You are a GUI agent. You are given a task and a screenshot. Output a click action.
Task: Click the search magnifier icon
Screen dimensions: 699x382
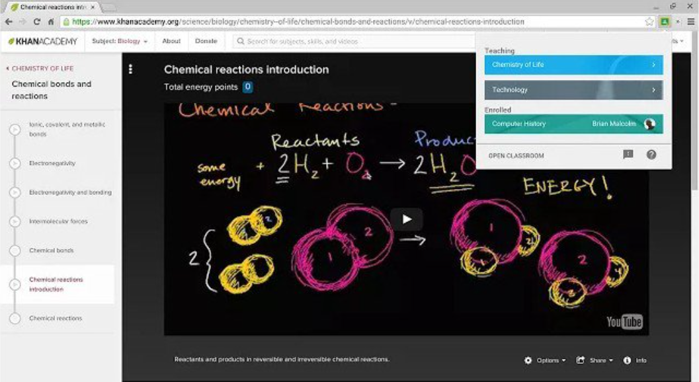coord(240,42)
